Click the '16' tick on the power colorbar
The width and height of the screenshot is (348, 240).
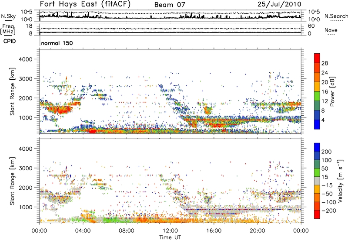coord(325,92)
